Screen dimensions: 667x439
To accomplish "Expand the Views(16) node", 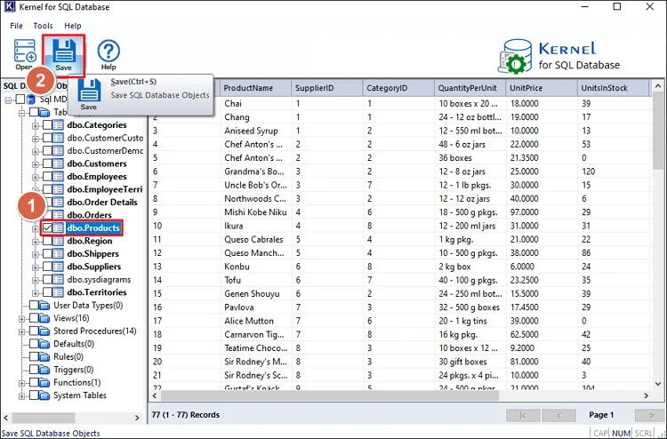I will [22, 319].
